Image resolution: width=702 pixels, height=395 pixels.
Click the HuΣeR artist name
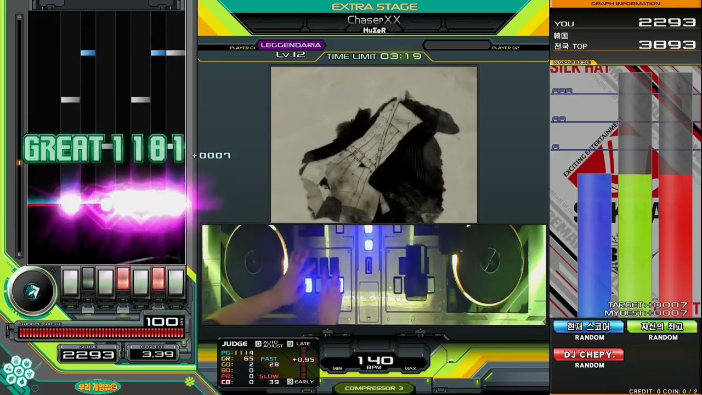coord(374,30)
